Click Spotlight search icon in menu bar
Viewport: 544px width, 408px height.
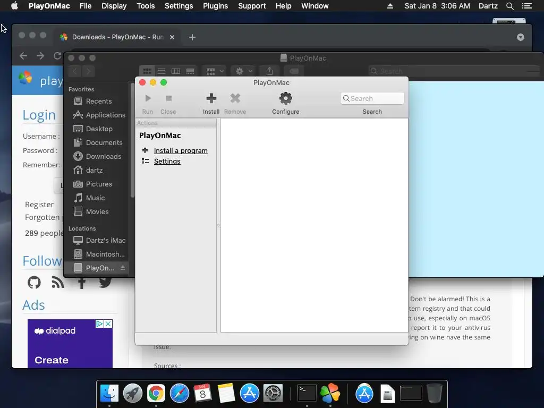tap(509, 6)
